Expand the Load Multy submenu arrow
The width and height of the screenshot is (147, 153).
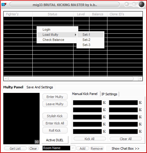(75, 35)
